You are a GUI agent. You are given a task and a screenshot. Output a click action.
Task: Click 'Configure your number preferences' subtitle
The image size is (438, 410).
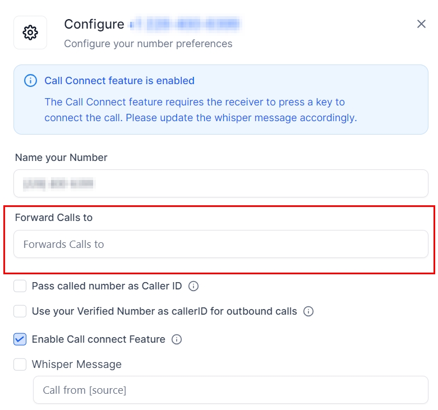tap(148, 44)
